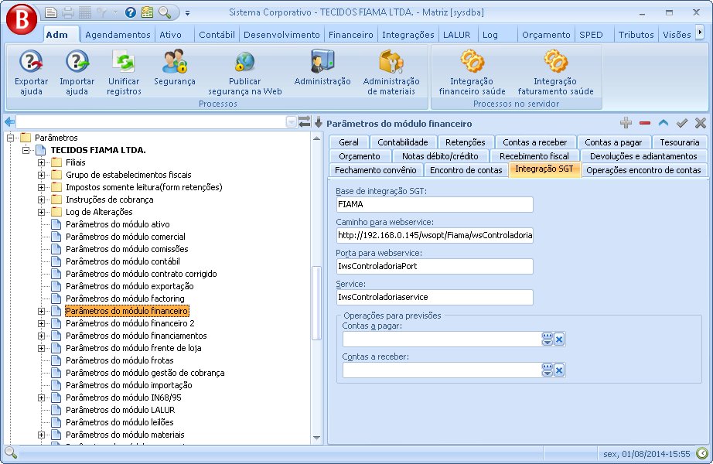Click the green clock icon in status bar
The height and width of the screenshot is (464, 713).
(702, 453)
